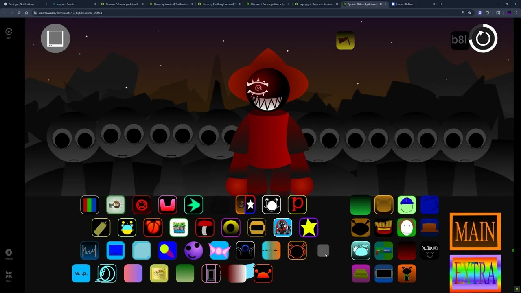The image size is (521, 293).
Task: Choose the yellow gold bar label icon
Action: (x=159, y=273)
